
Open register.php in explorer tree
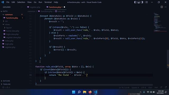[x=10, y=47]
